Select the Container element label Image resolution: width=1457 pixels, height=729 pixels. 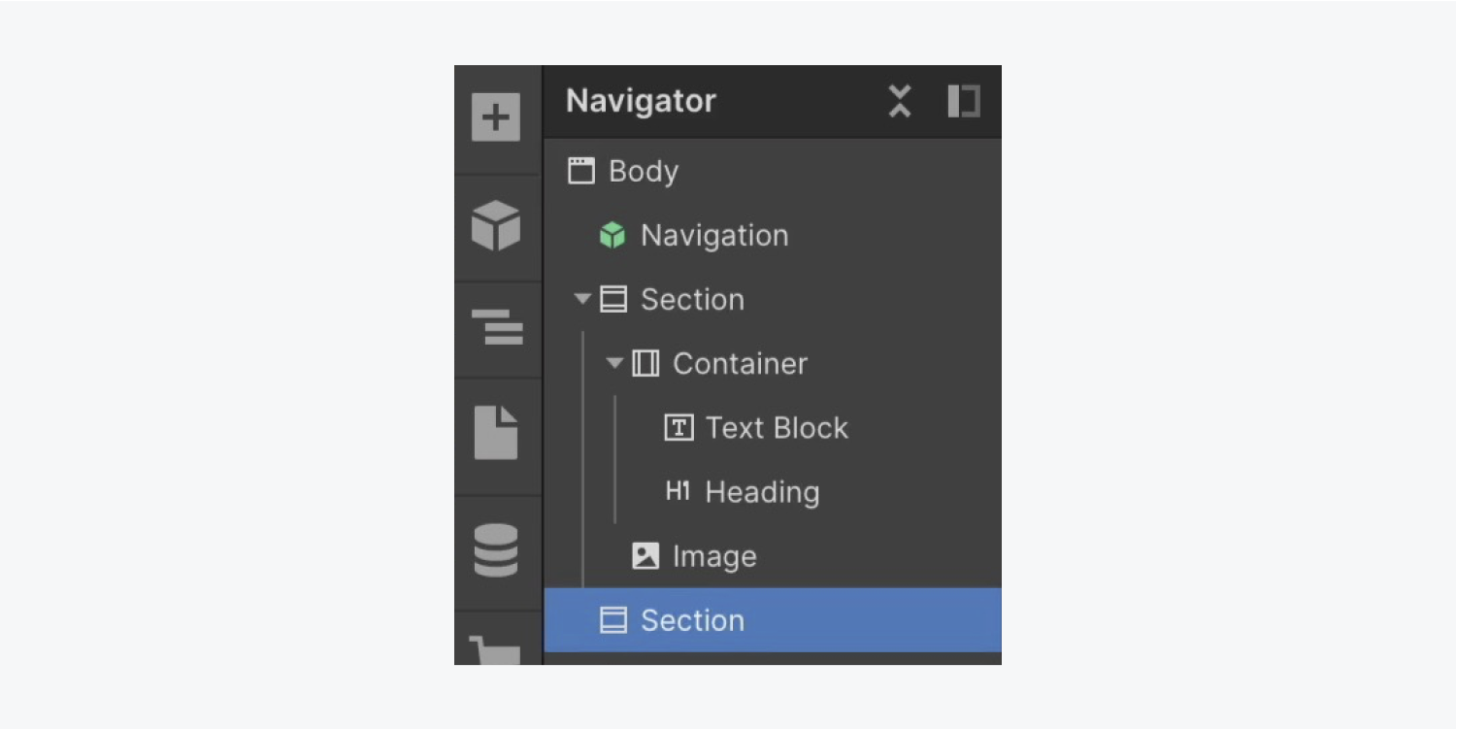point(740,363)
